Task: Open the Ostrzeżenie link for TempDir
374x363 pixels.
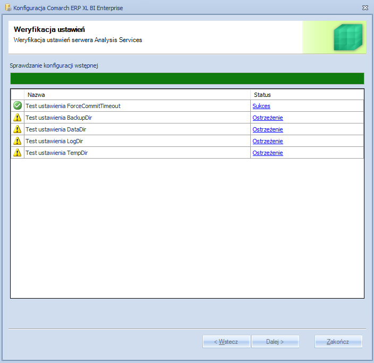Action: pos(268,153)
